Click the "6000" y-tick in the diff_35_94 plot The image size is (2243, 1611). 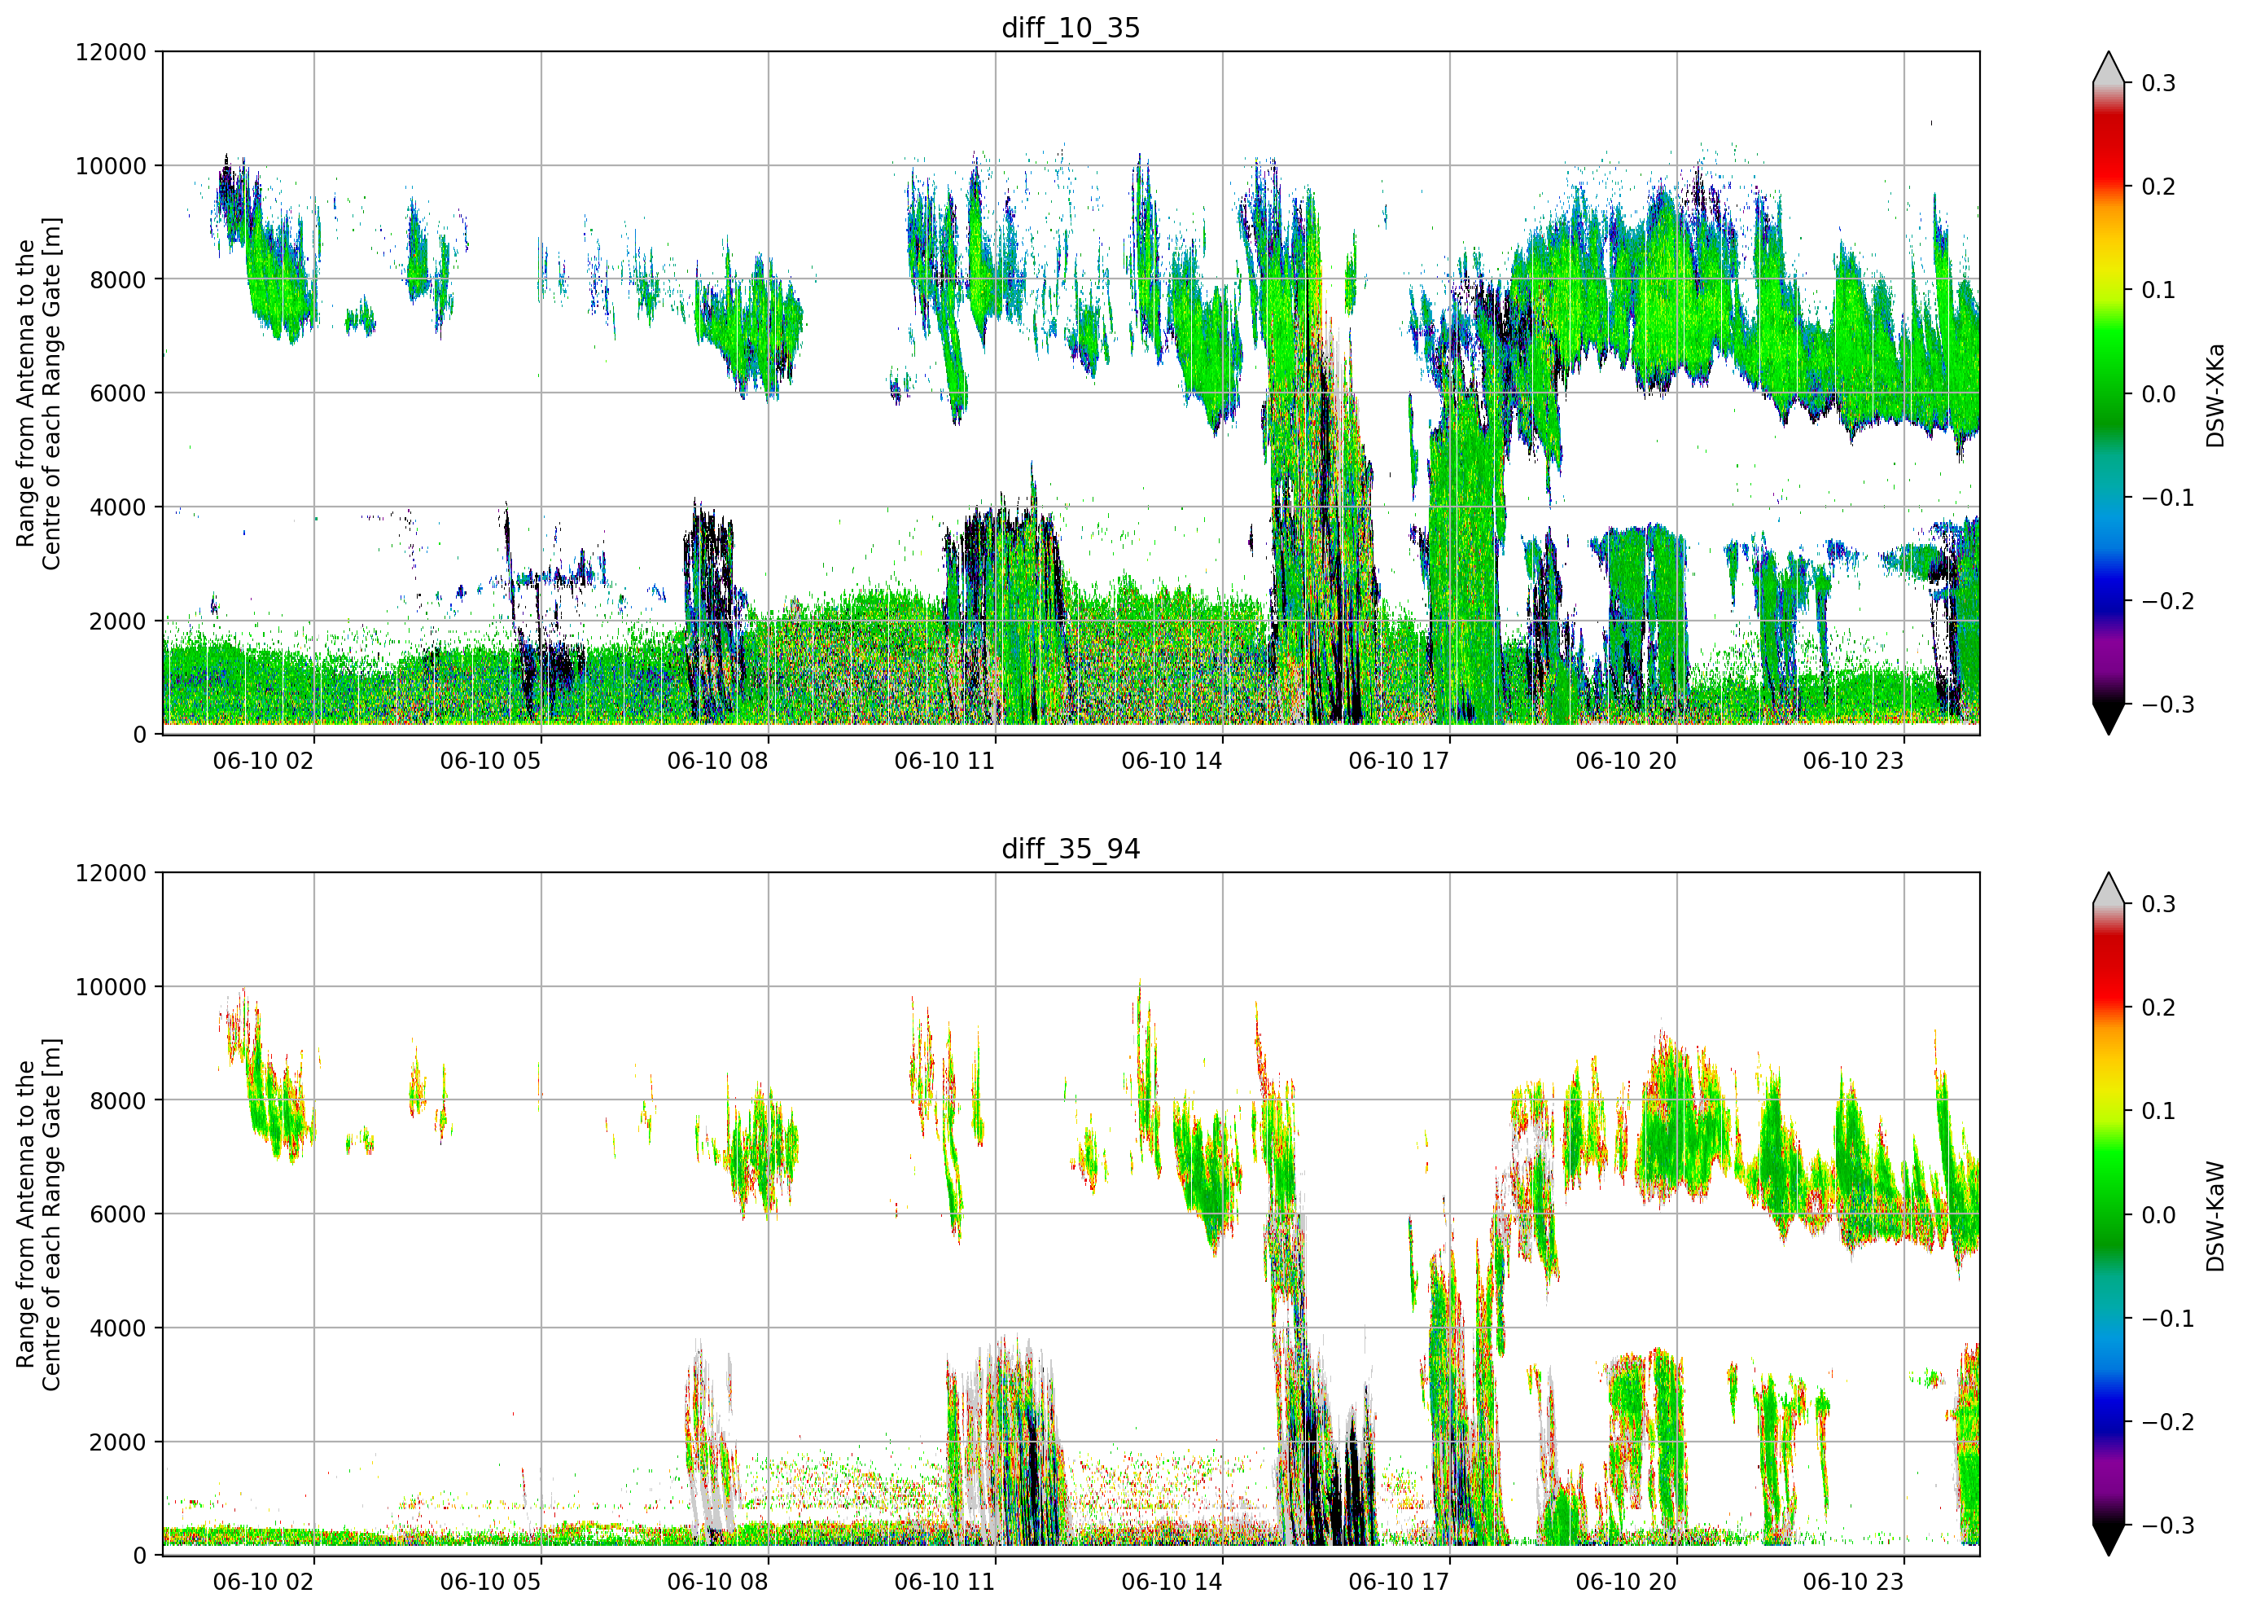[x=118, y=1215]
